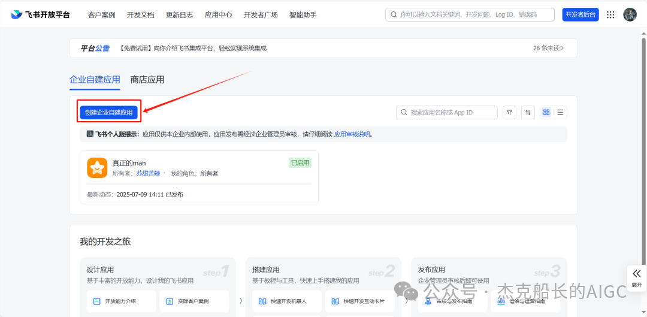Click the 开放能力介绍 icon

[96, 301]
